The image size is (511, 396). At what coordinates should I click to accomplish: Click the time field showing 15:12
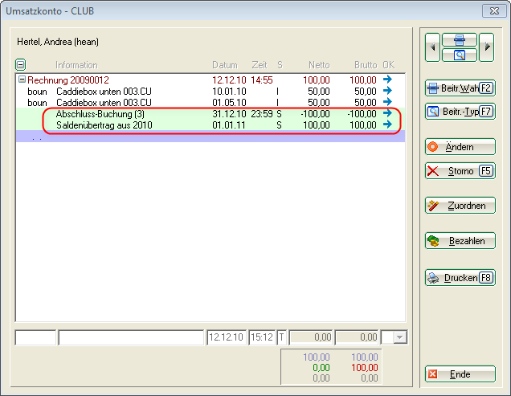click(x=261, y=338)
